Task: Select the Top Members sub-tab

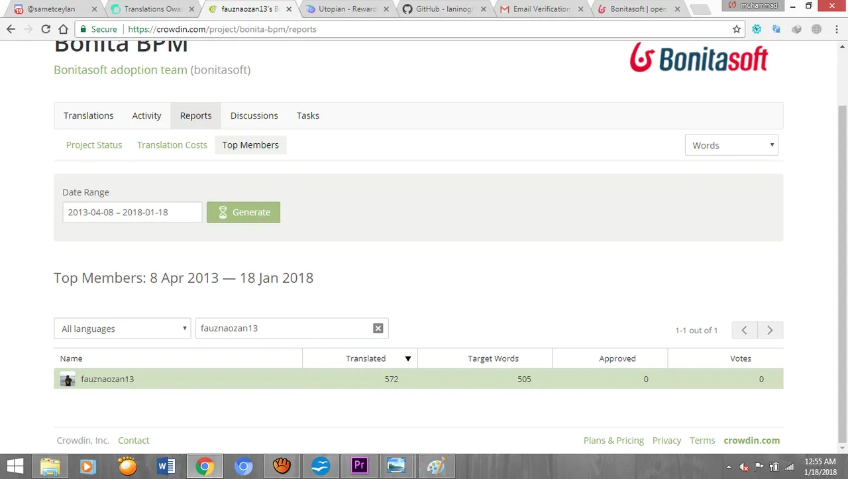Action: 250,145
